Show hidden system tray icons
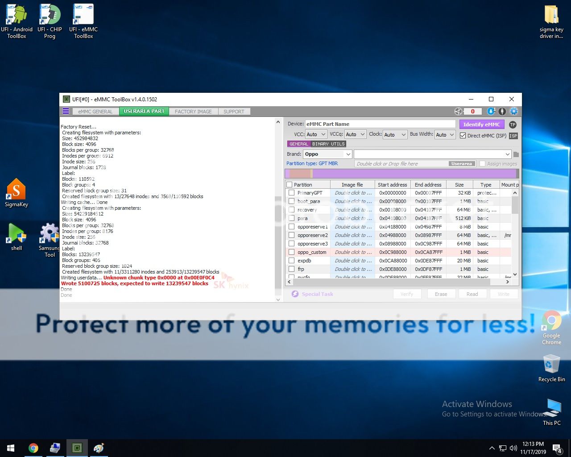The height and width of the screenshot is (457, 571). coord(492,448)
